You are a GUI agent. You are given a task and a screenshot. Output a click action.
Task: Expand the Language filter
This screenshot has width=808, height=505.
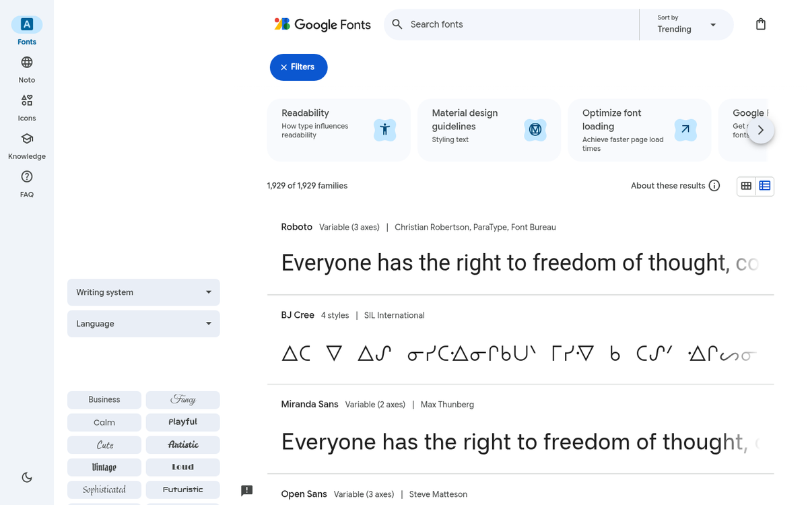143,324
